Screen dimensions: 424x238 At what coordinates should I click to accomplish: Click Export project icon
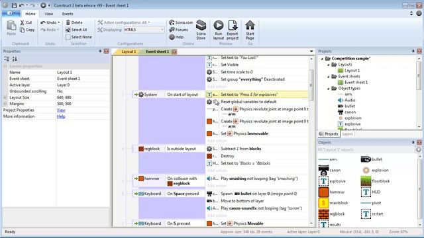click(x=233, y=25)
